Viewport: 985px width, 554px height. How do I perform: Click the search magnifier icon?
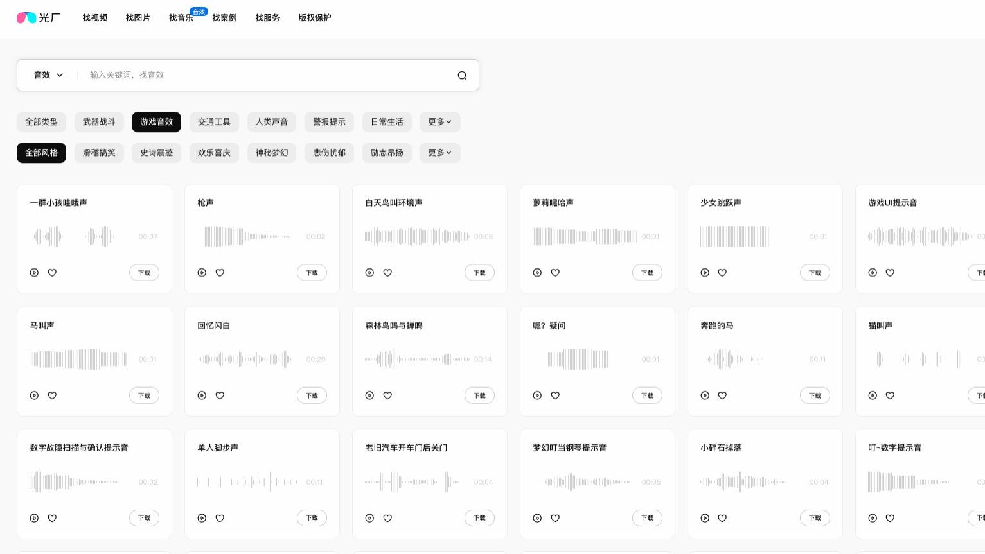point(462,75)
